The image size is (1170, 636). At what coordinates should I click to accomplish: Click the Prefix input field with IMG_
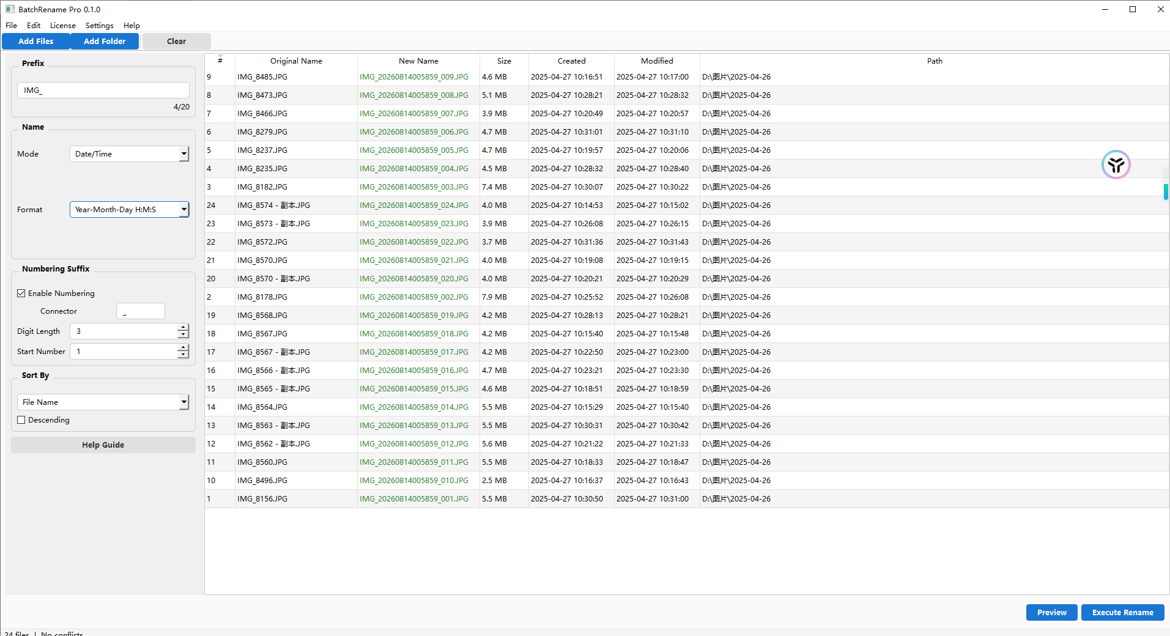103,91
